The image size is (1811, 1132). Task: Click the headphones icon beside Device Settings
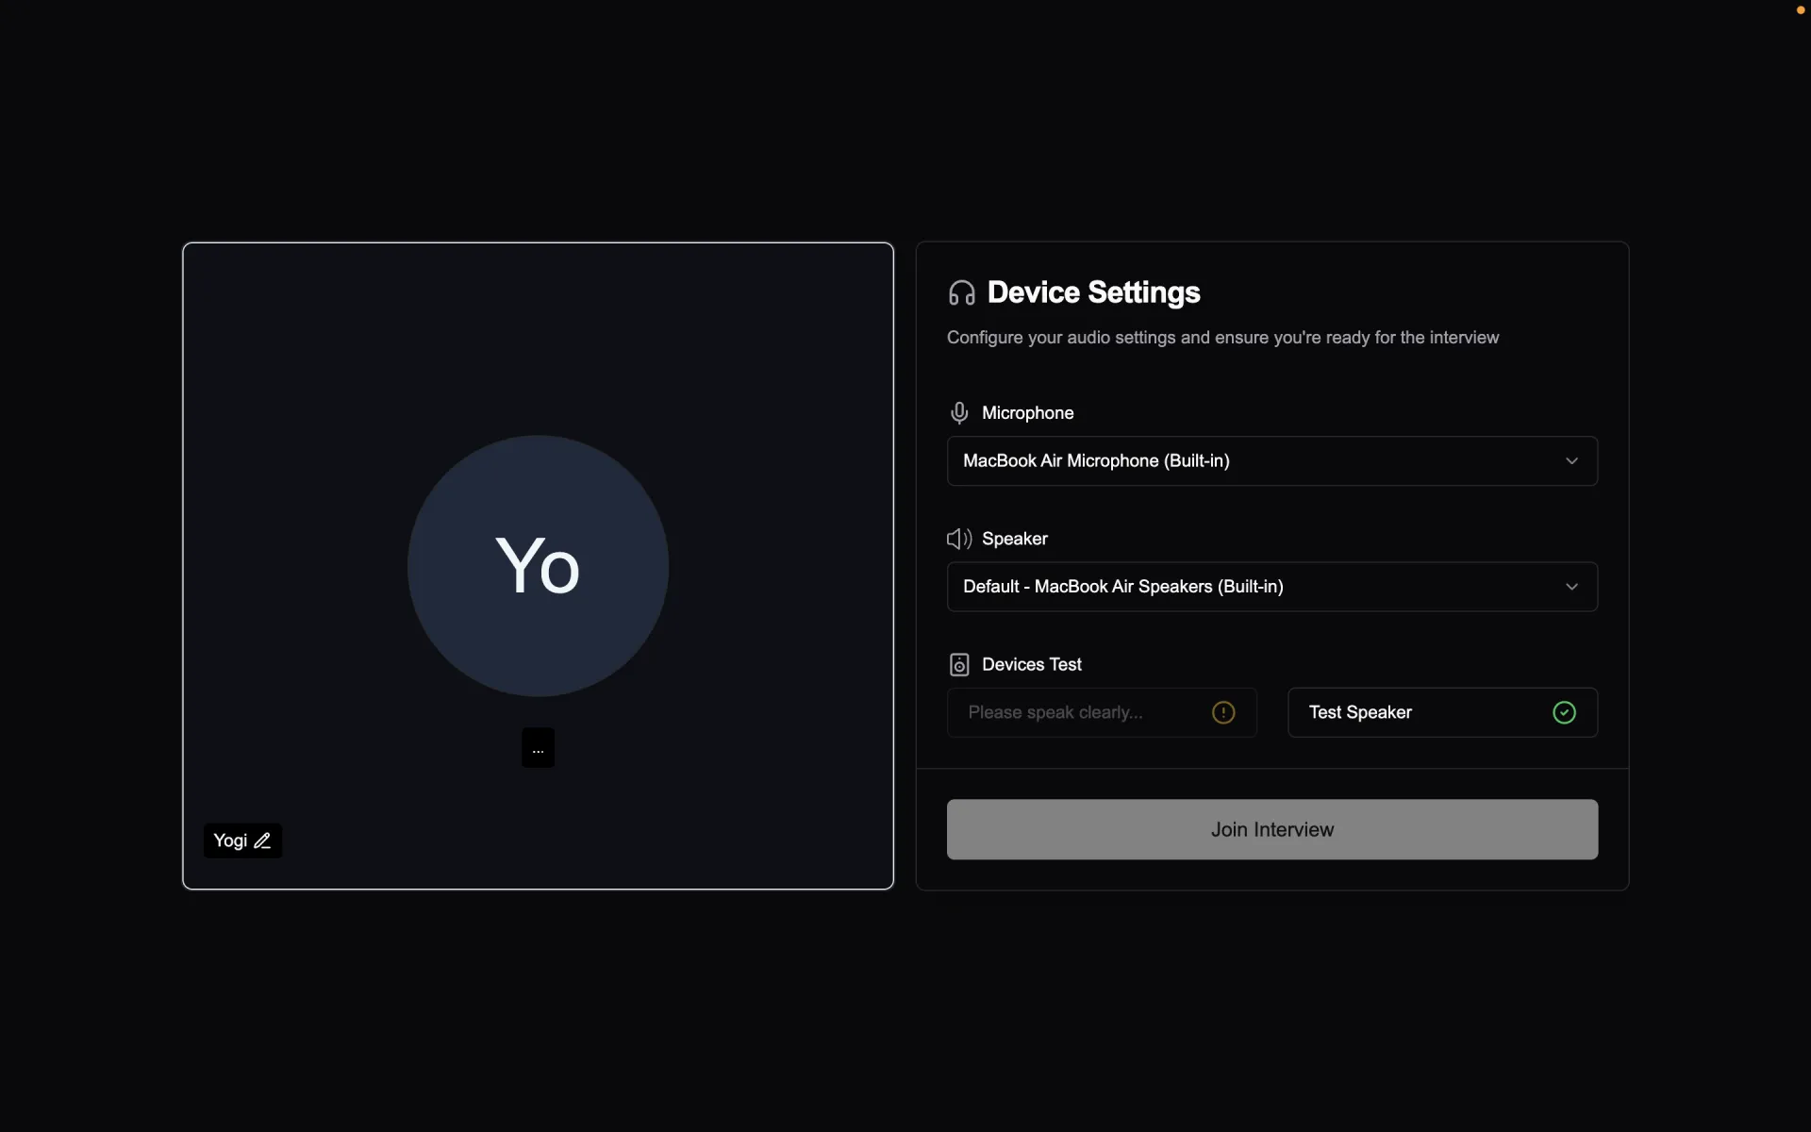pos(961,293)
